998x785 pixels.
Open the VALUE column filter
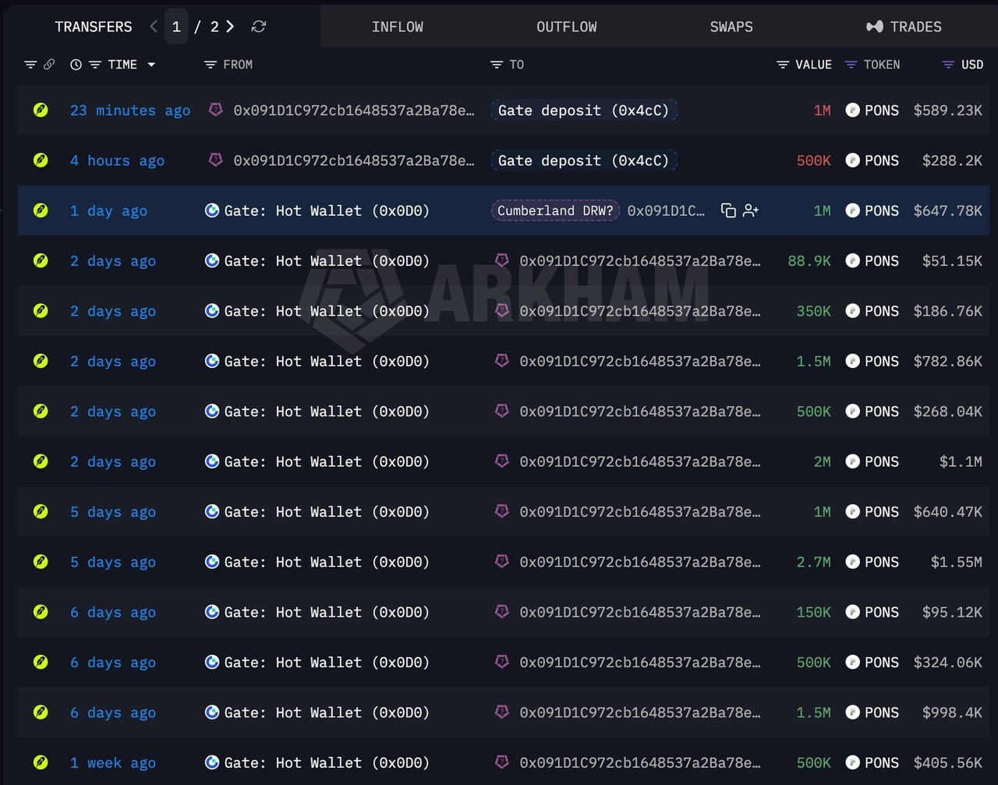[x=783, y=65]
